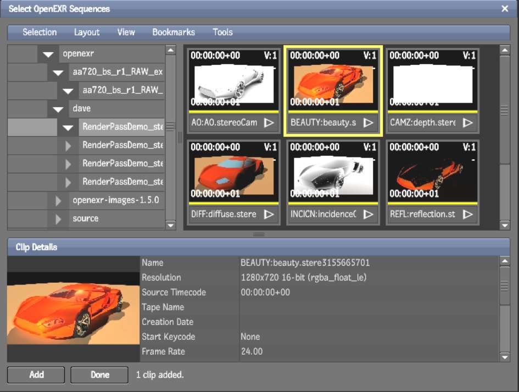Image resolution: width=519 pixels, height=392 pixels.
Task: Click the Add button
Action: [36, 375]
